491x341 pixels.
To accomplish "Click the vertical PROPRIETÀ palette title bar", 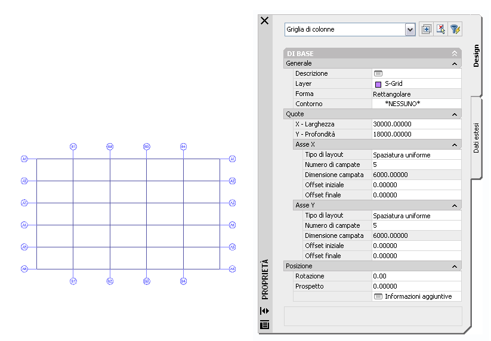I will pyautogui.click(x=265, y=279).
